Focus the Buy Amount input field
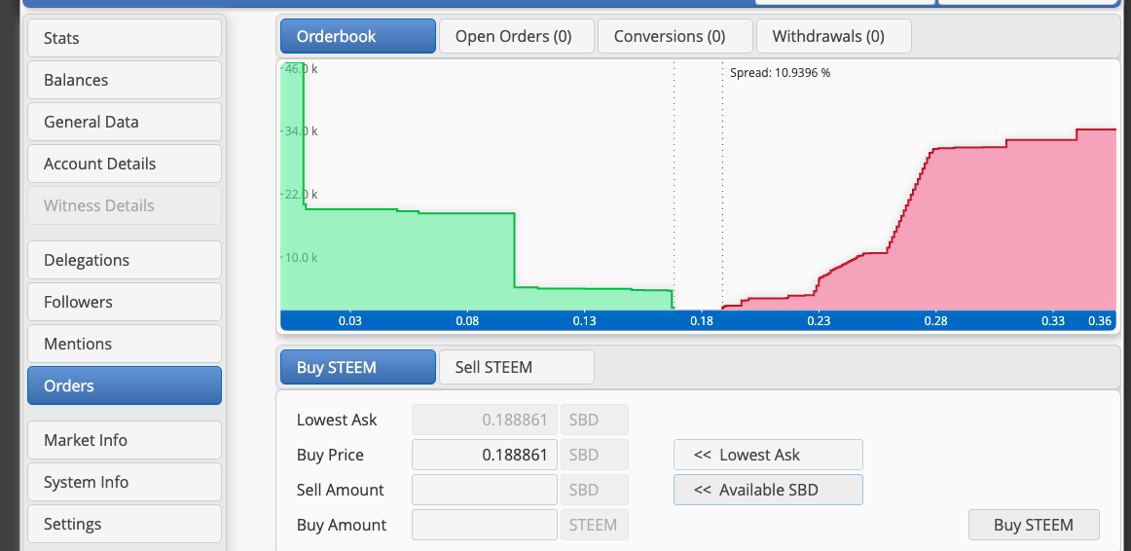1131x551 pixels. (x=485, y=525)
